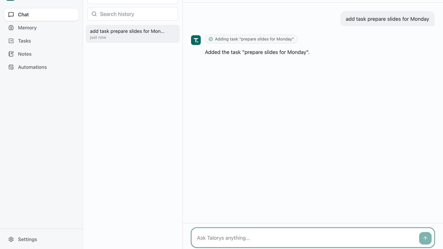Open the 'add task prepare slides for Mon...' conversation
Screen dimensions: 443x249
click(133, 34)
